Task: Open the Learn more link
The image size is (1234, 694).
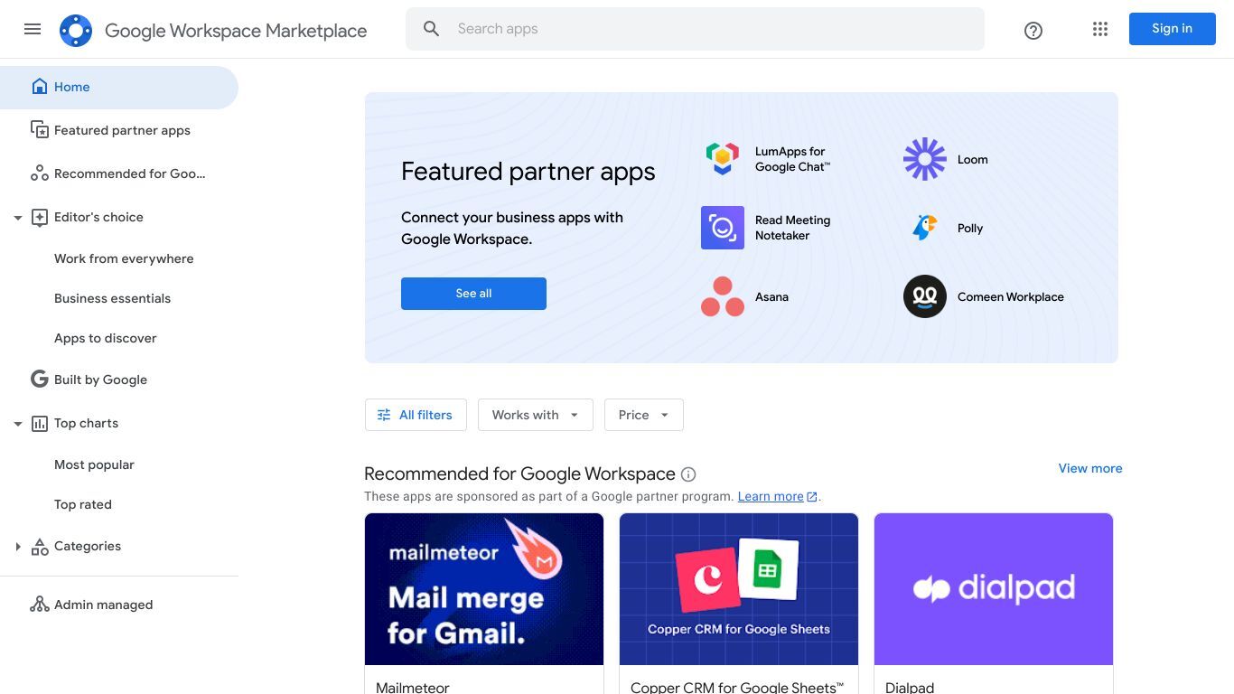Action: [x=771, y=496]
